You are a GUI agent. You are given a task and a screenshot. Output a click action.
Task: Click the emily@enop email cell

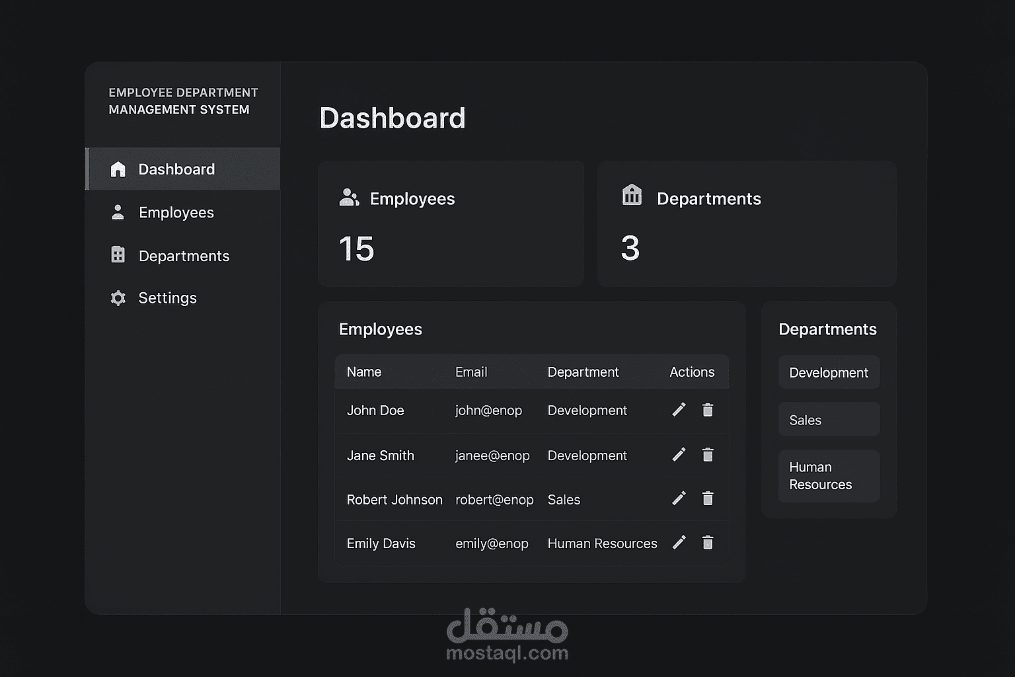click(x=492, y=543)
